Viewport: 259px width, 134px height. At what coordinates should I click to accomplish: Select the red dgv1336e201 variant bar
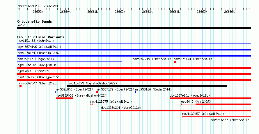pyautogui.click(x=176, y=111)
